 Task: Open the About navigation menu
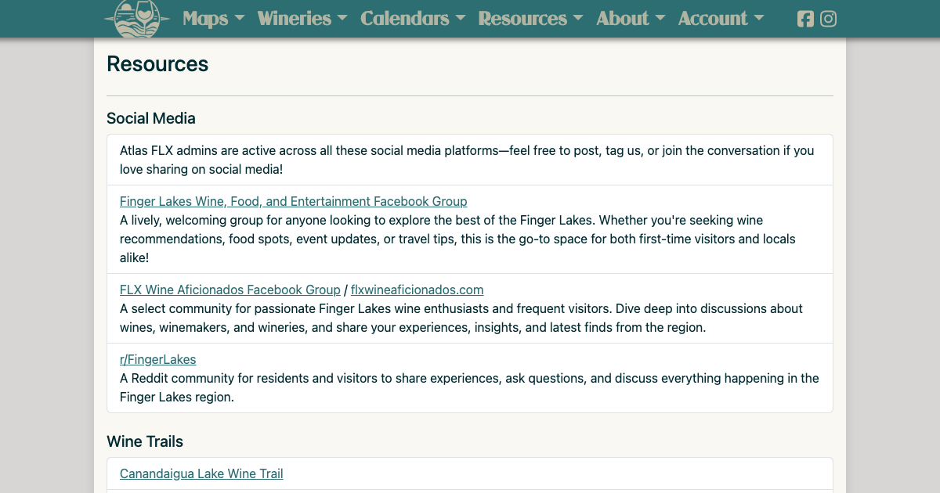pos(631,19)
